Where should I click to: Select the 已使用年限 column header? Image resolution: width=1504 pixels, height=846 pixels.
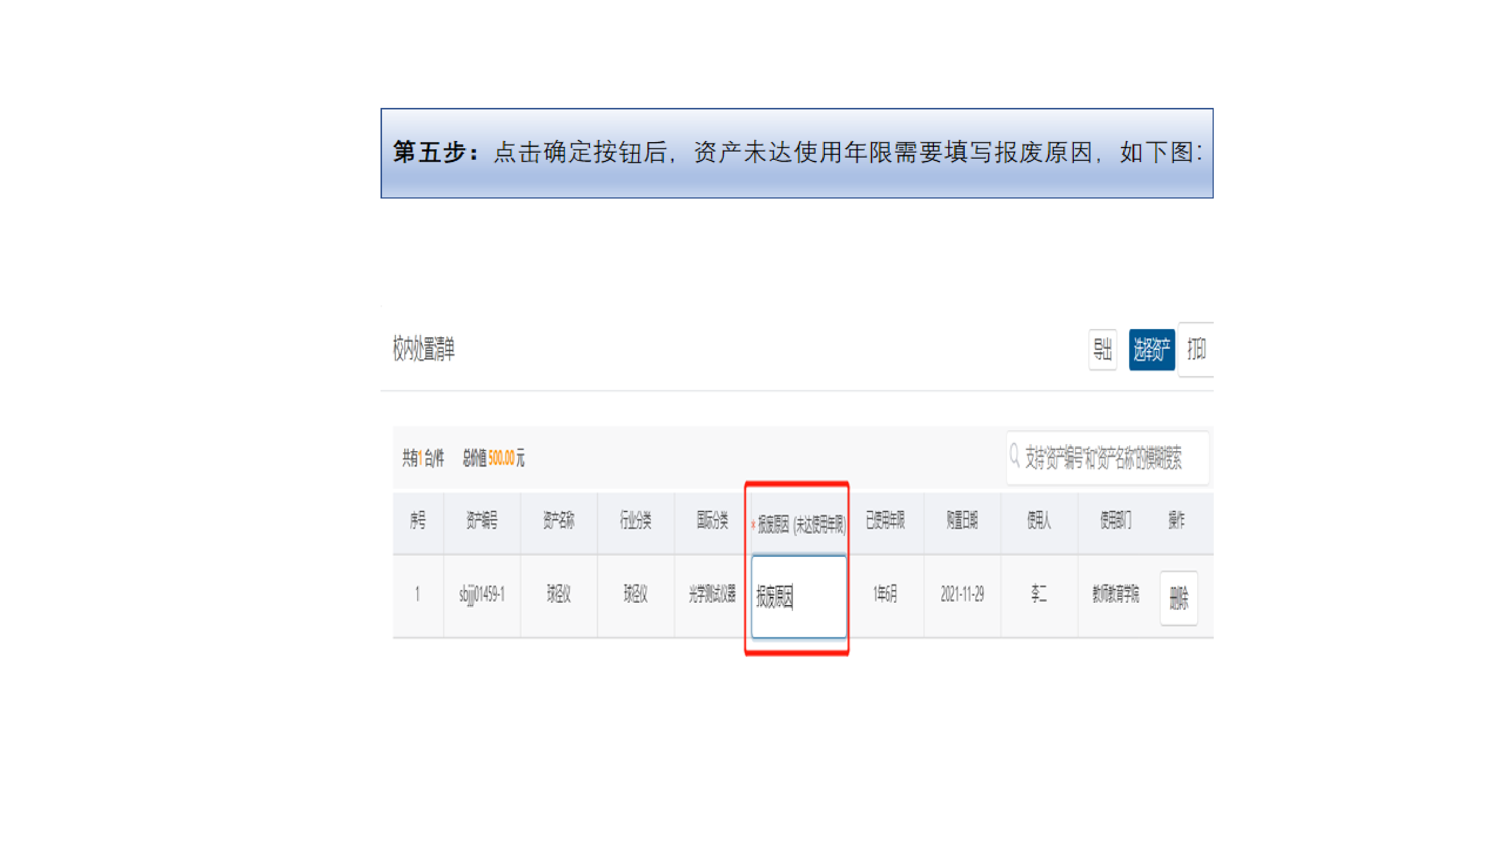[885, 520]
